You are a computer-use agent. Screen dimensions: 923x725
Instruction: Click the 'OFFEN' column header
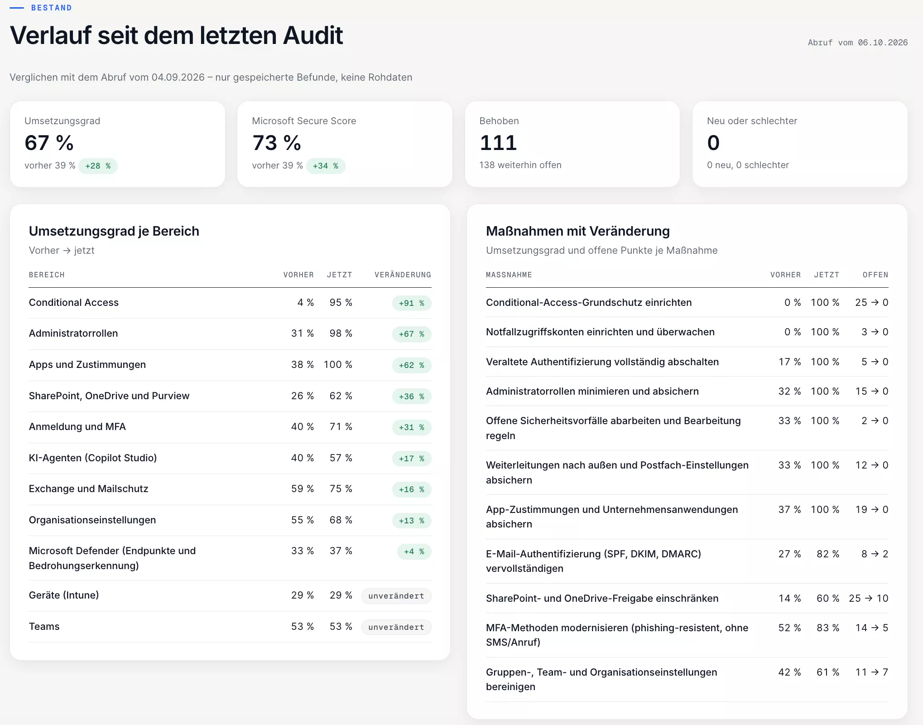pos(875,275)
